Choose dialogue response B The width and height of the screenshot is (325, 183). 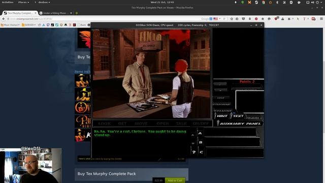coord(201,142)
